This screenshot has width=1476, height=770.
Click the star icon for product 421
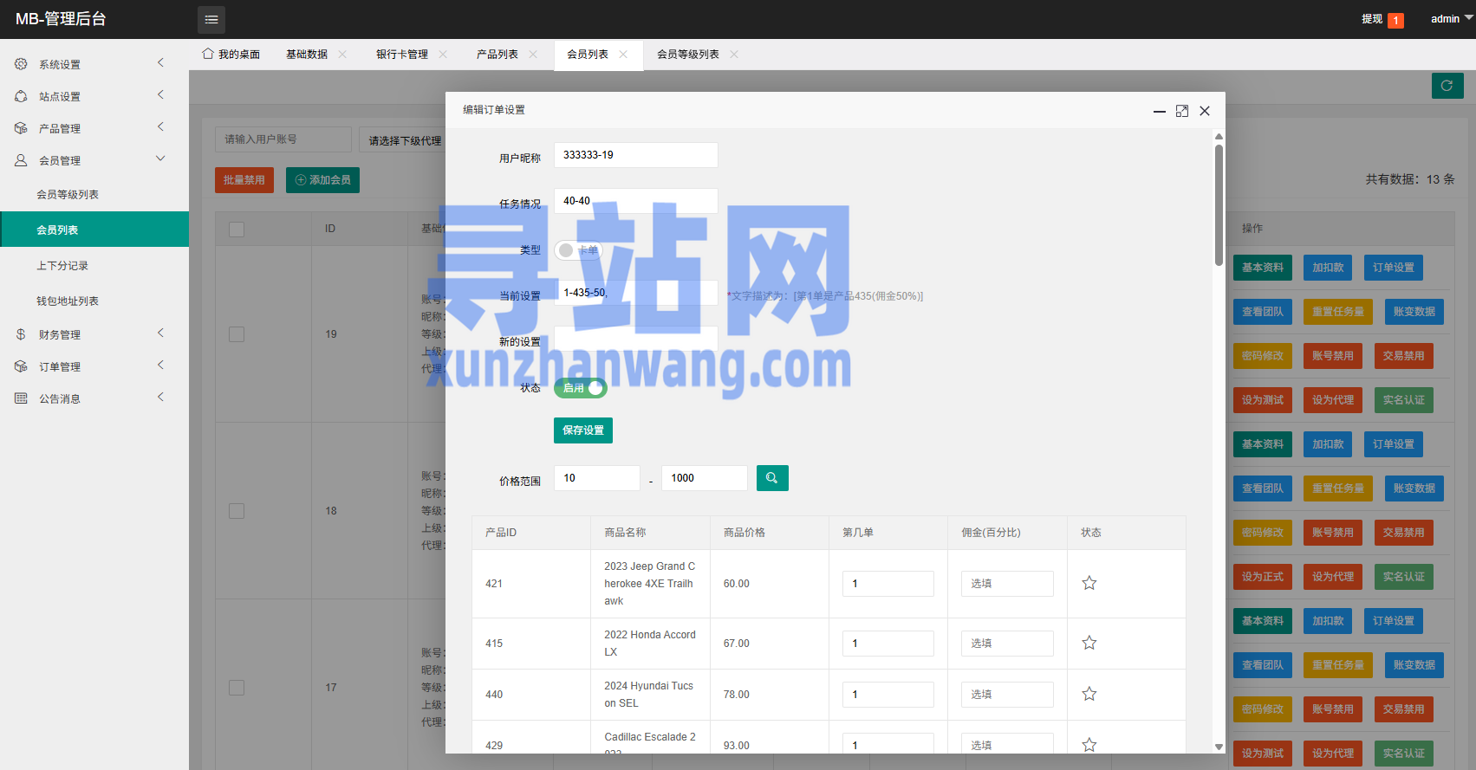point(1089,583)
